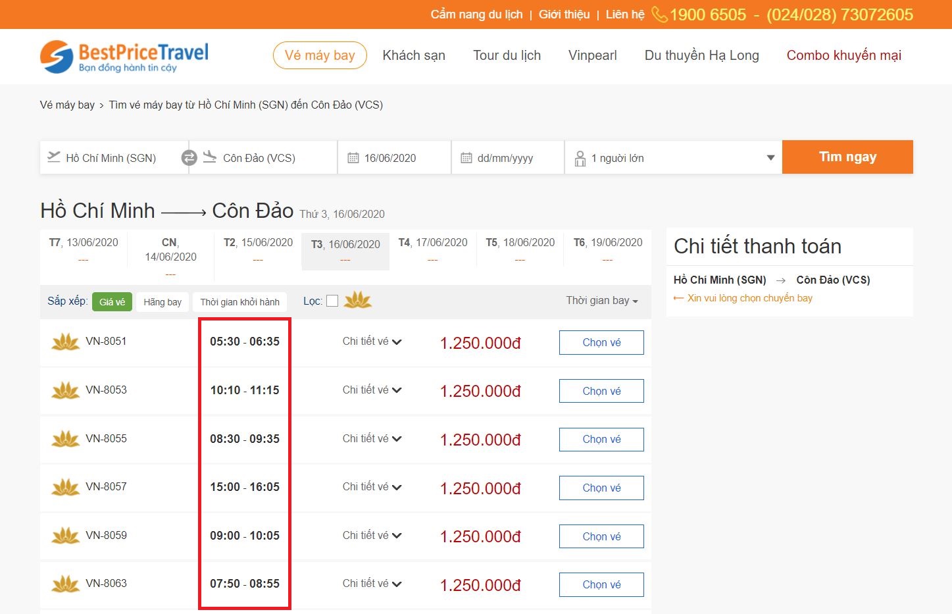Viewport: 952px width, 614px height.
Task: Sort flights by Giá vé
Action: coord(112,301)
